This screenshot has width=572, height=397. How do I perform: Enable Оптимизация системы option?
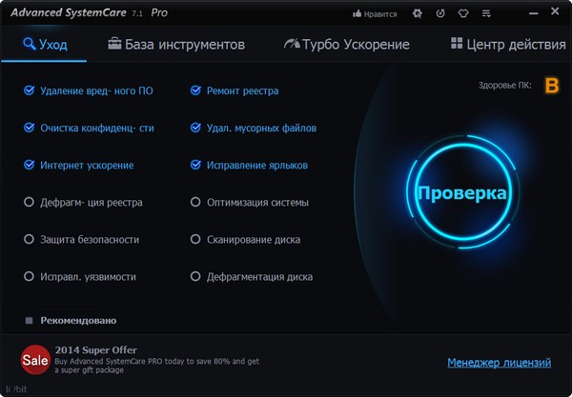[x=195, y=202]
